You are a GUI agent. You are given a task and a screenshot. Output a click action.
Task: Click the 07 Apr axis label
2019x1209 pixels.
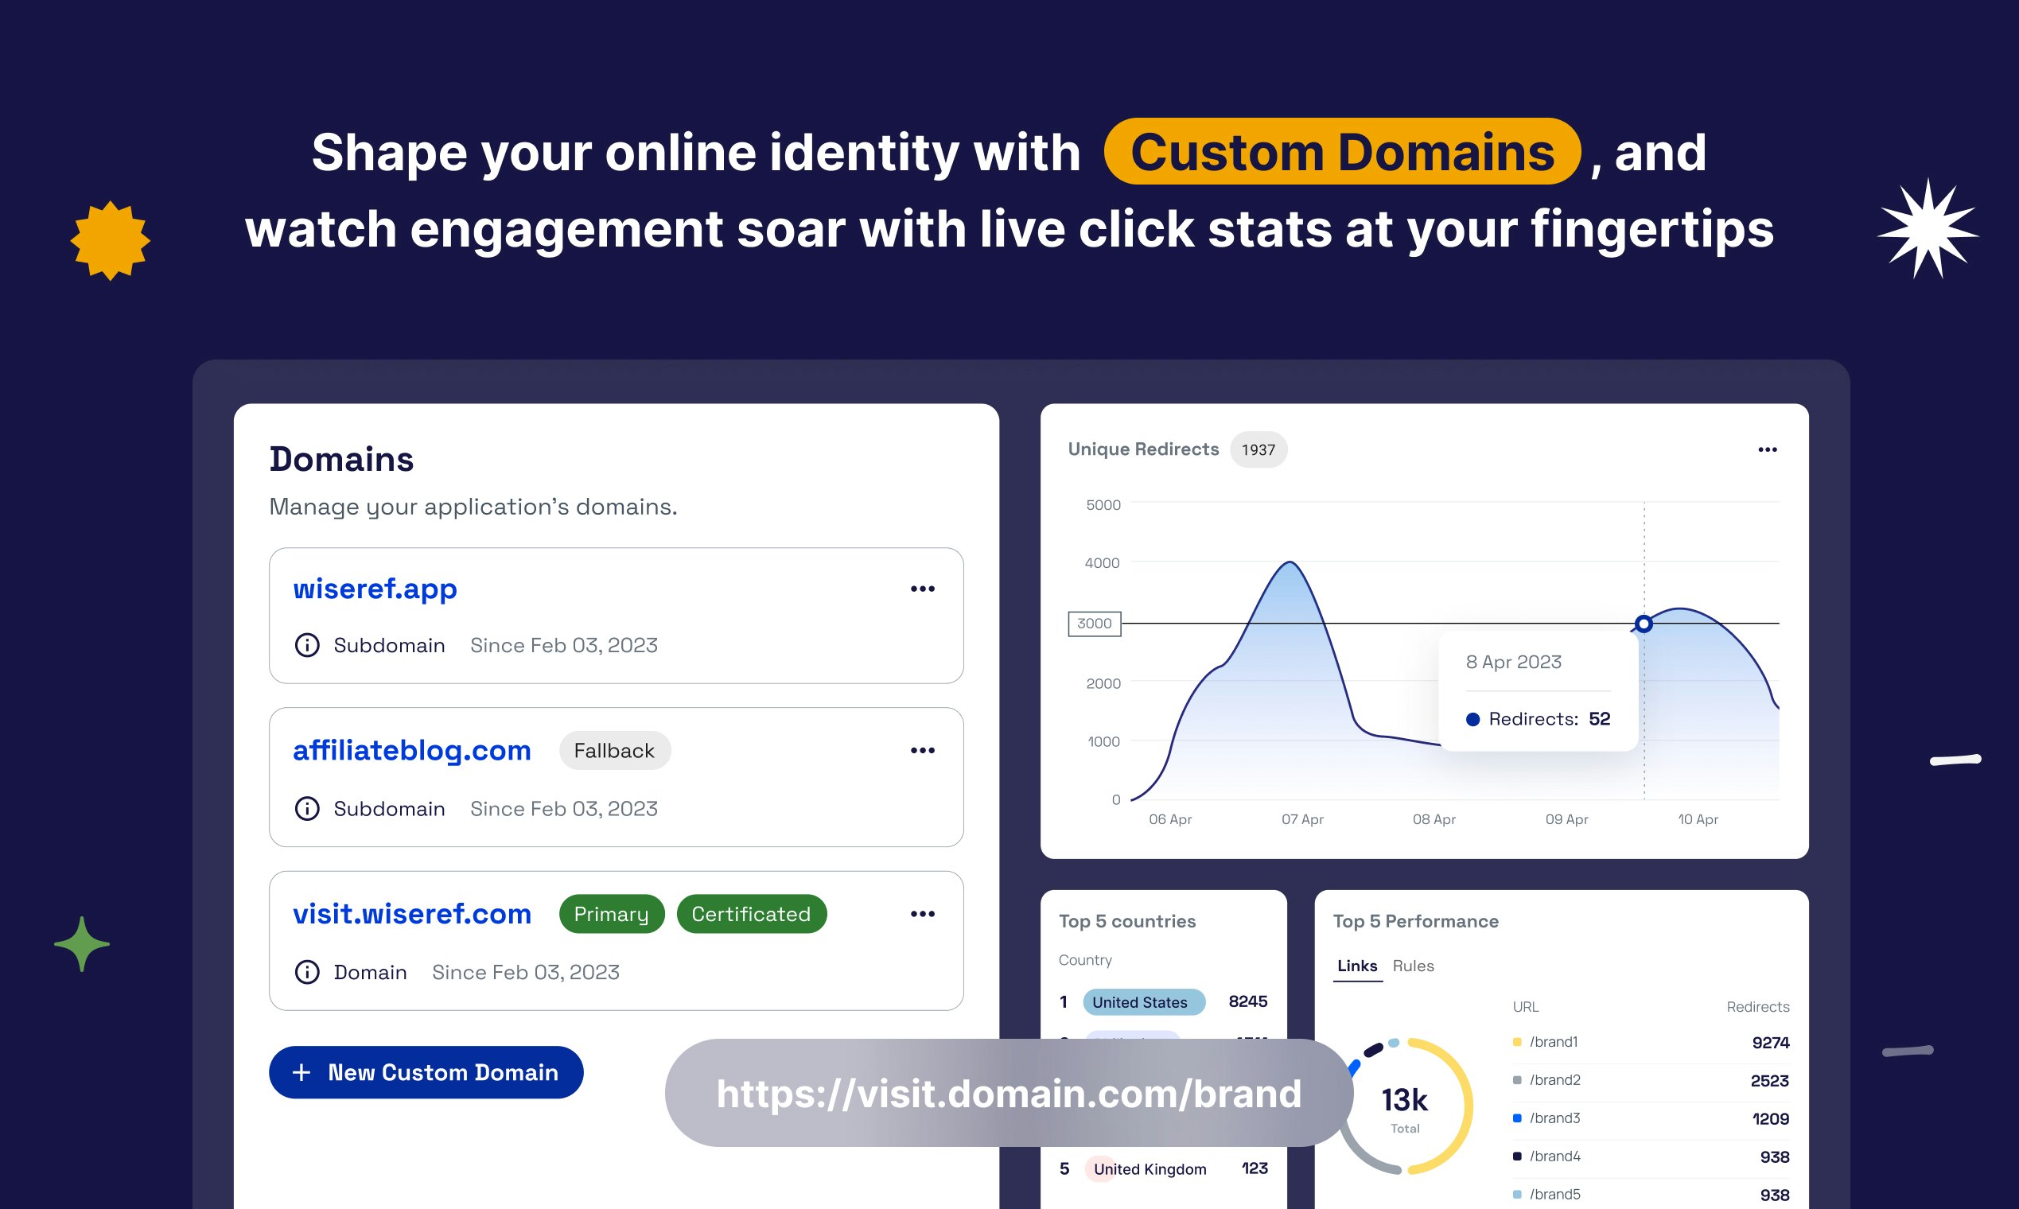pyautogui.click(x=1302, y=818)
